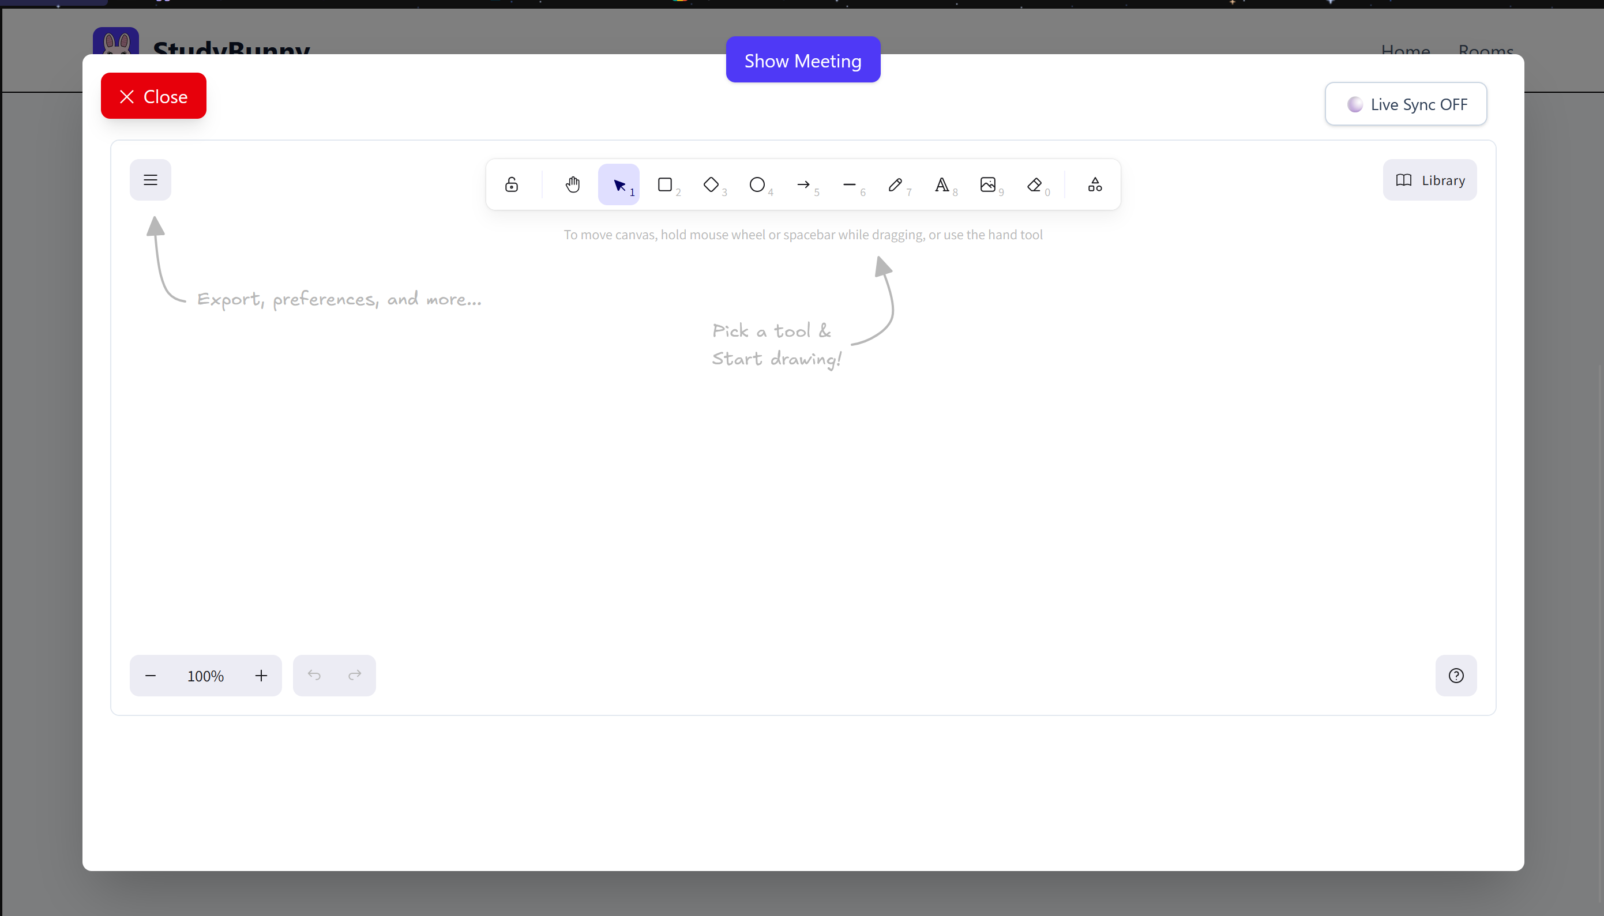
Task: Toggle the keep-tool-active lock
Action: [x=512, y=184]
